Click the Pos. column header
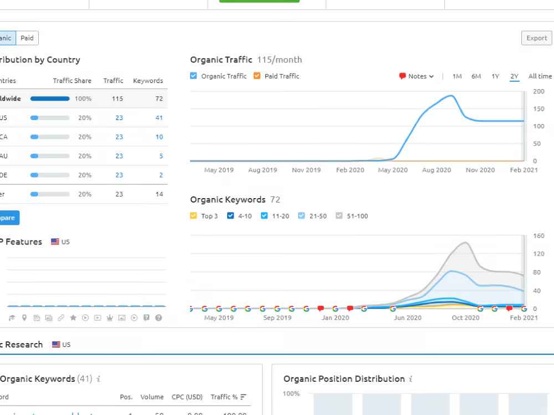Screen dimensions: 554x415 click(x=126, y=397)
